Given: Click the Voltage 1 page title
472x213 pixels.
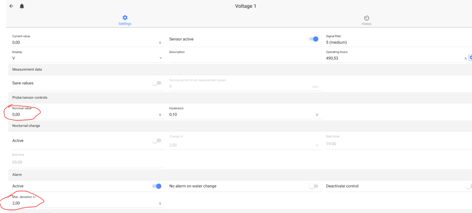Looking at the screenshot, I should (246, 6).
